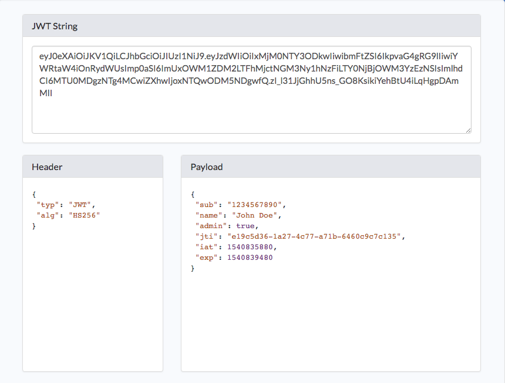Click the "alg" key in the Header JSON
505x383 pixels.
[x=46, y=215]
